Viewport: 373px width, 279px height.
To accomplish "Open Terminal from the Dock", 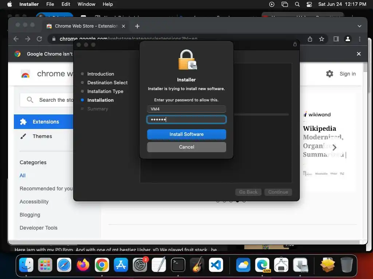I will [x=178, y=265].
